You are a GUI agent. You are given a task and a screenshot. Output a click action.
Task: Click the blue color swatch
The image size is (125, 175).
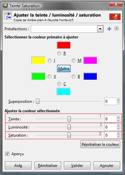(90, 76)
